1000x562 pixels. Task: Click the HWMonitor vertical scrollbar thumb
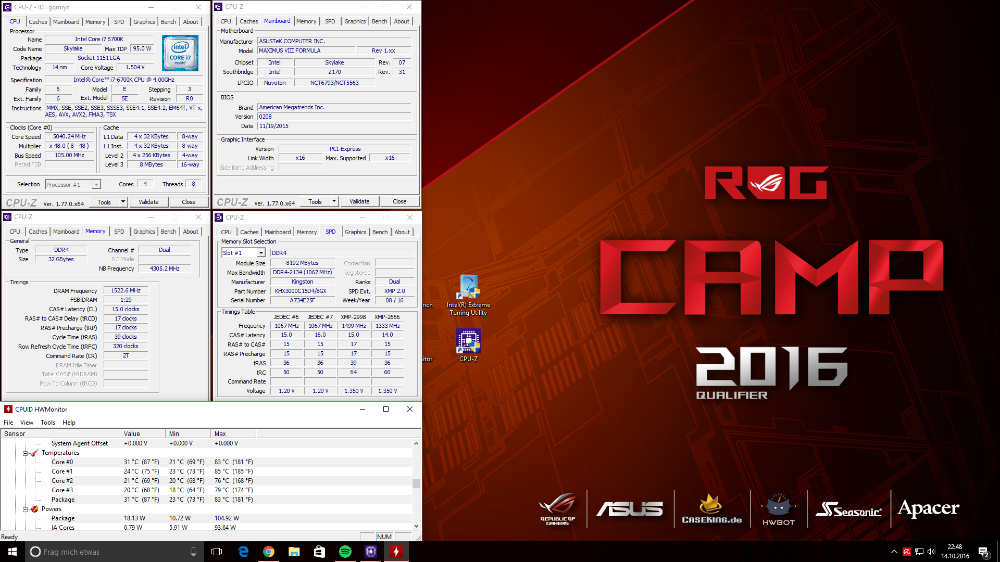416,483
